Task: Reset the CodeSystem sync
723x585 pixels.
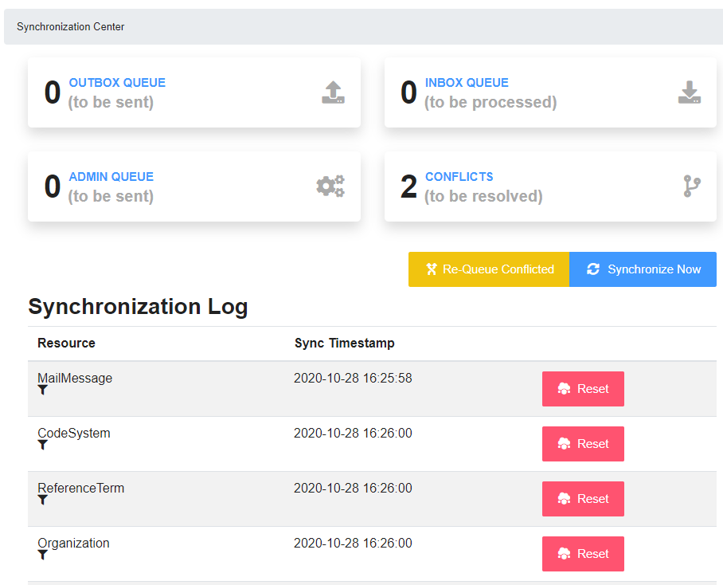Action: point(583,444)
